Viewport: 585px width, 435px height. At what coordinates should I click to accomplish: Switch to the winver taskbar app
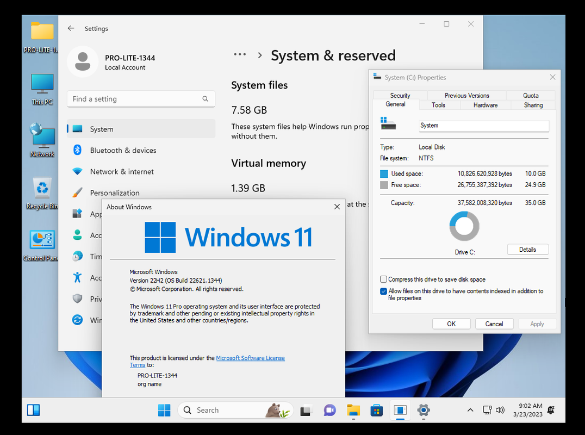400,410
